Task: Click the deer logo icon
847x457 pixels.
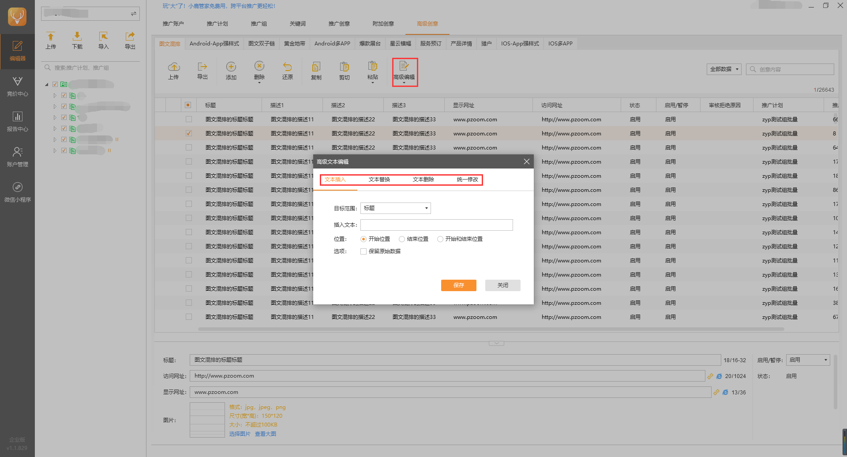Action: coord(17,17)
